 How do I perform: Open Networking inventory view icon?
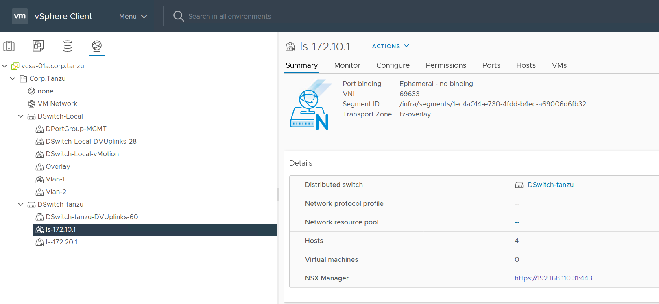[97, 46]
